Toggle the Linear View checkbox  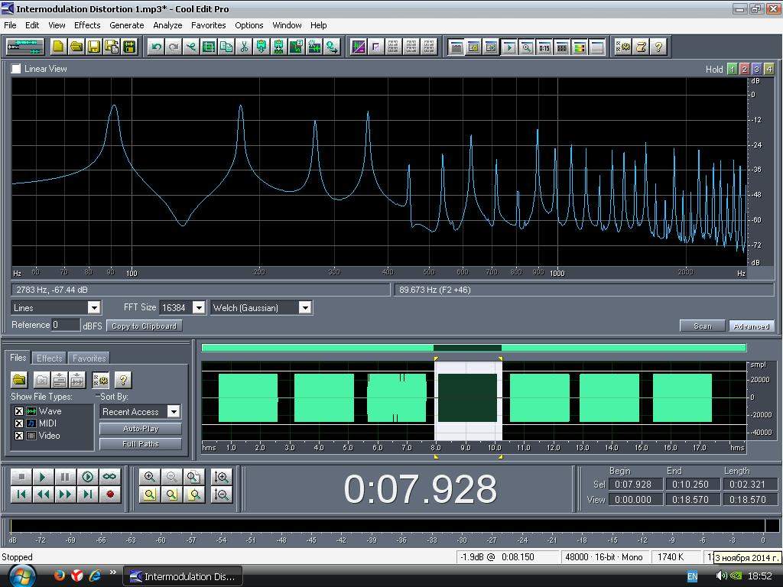point(16,69)
